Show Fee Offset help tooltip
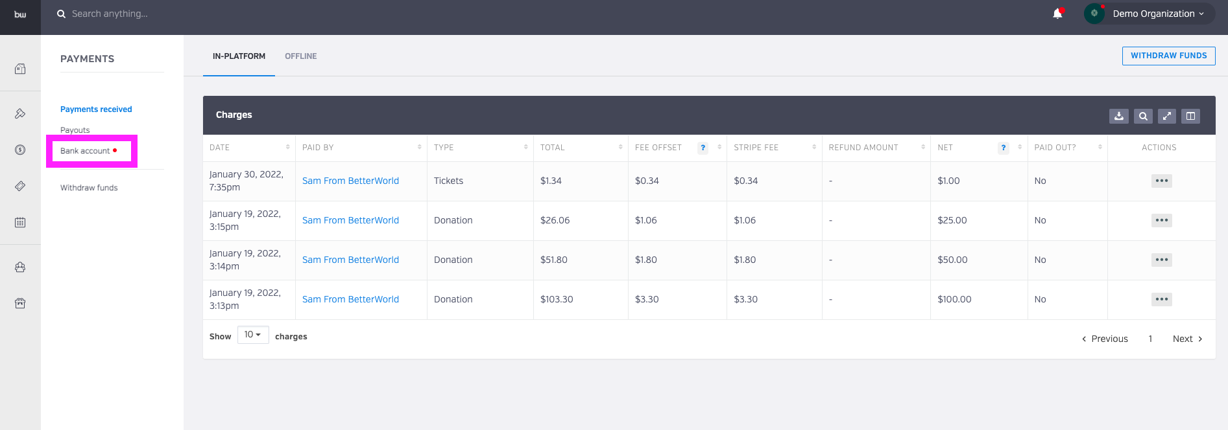The width and height of the screenshot is (1228, 430). click(x=703, y=148)
